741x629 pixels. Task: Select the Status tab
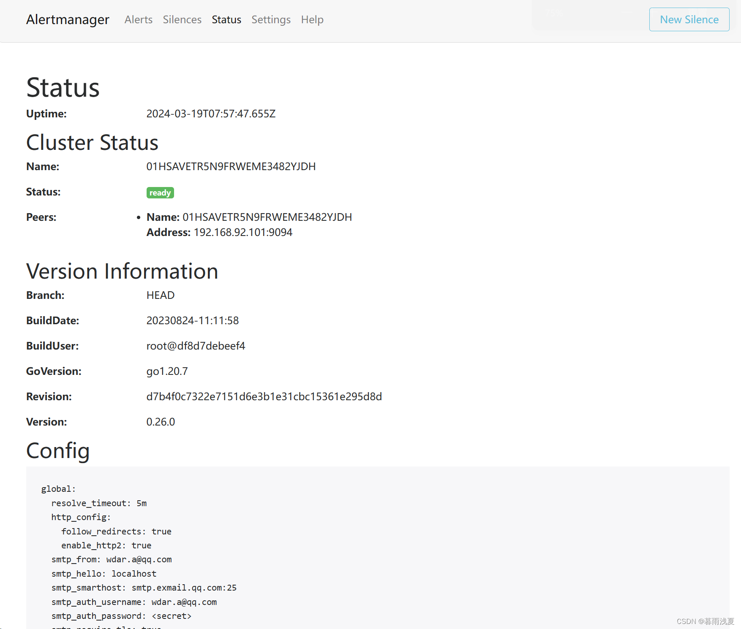tap(226, 19)
